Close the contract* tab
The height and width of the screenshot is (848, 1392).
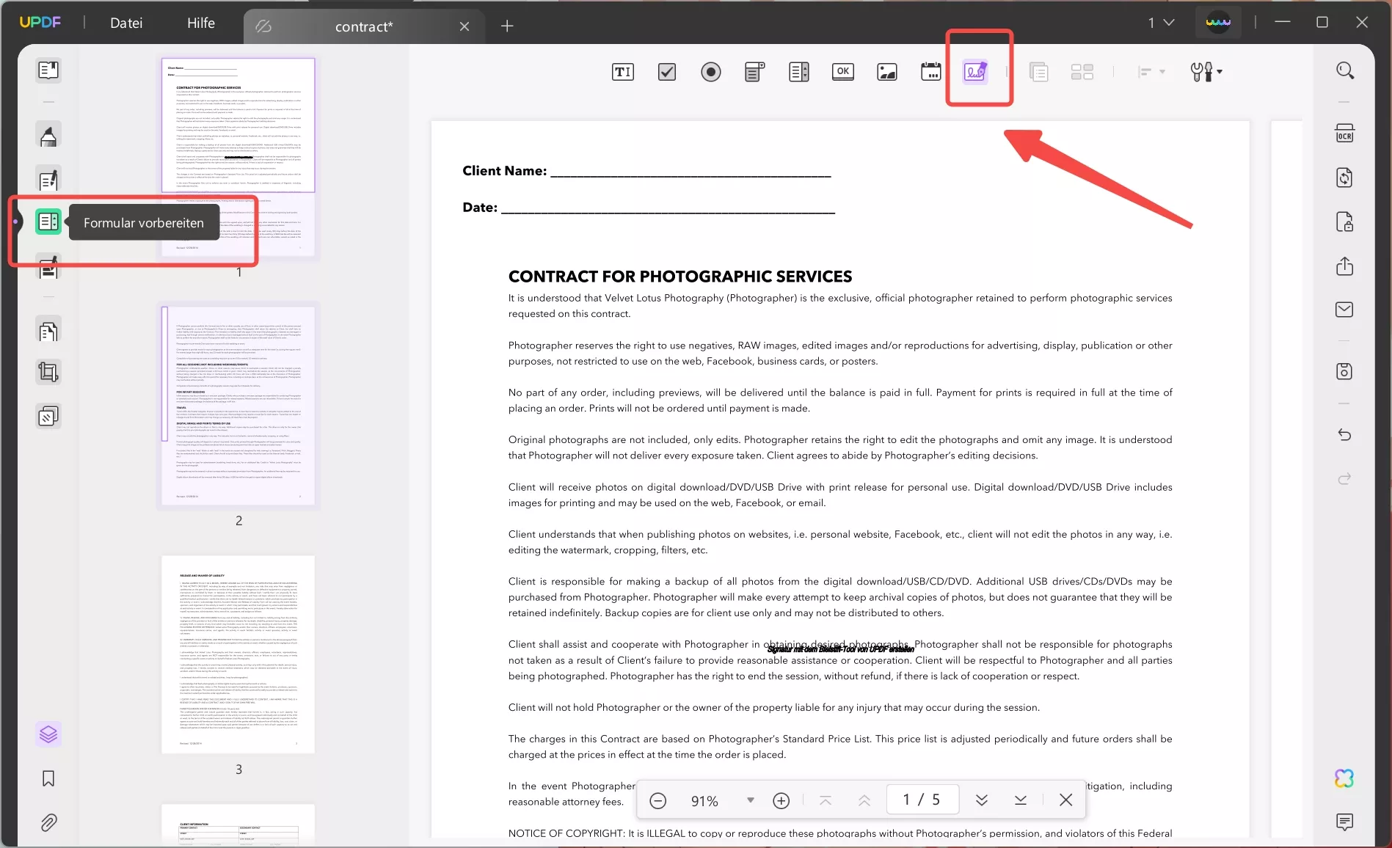click(x=464, y=26)
